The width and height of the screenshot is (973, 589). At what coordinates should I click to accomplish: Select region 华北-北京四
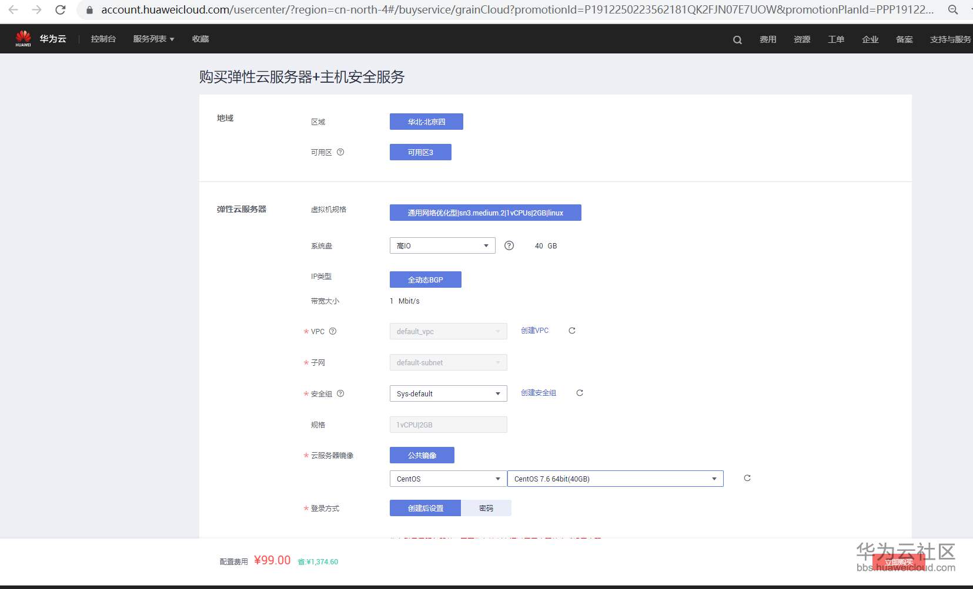click(426, 122)
